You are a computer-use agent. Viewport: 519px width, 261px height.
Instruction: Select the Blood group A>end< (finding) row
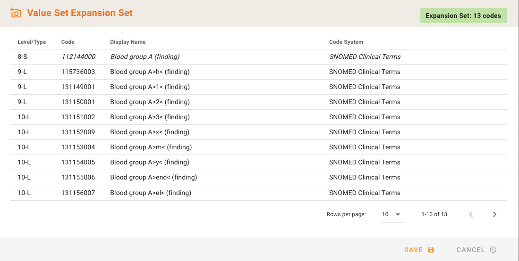153,177
